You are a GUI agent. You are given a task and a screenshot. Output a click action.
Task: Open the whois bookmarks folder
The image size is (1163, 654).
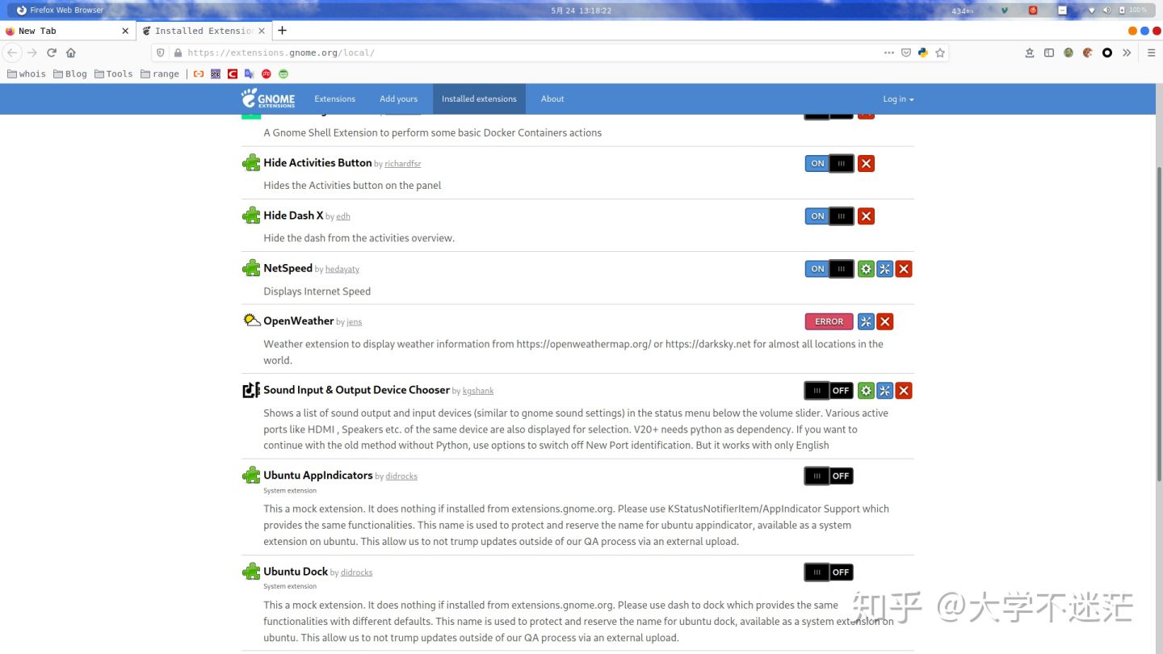27,73
